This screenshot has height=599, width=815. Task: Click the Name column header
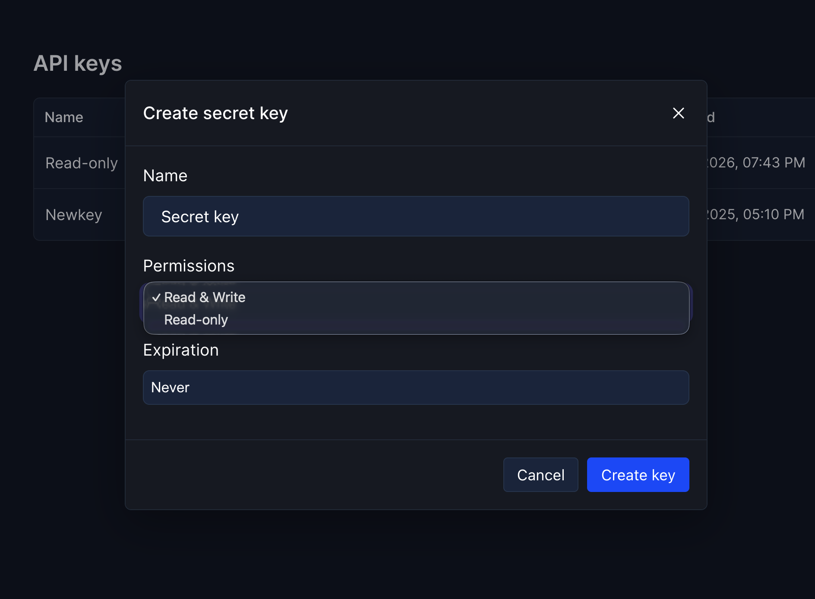click(x=64, y=117)
